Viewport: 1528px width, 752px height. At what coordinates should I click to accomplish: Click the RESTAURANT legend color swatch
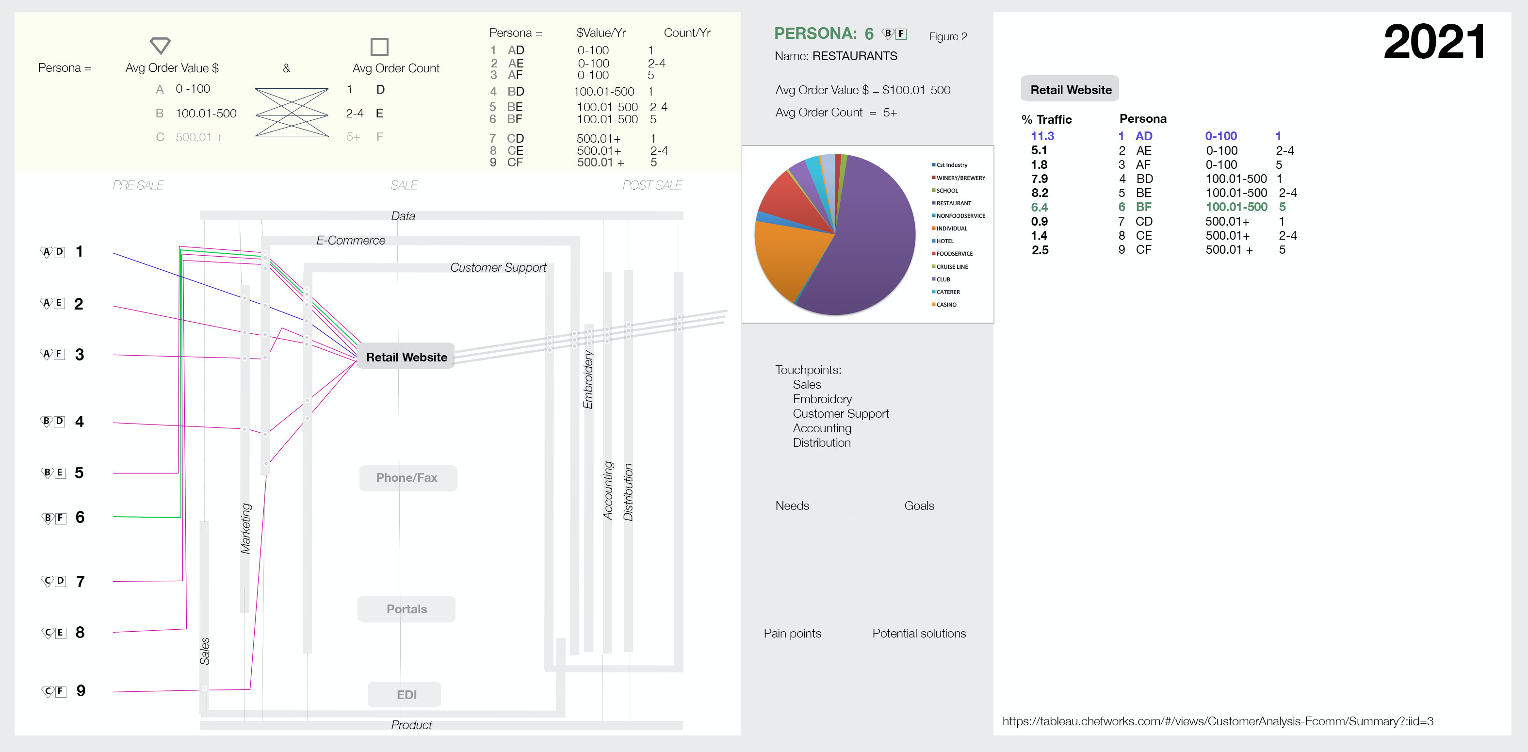point(933,203)
